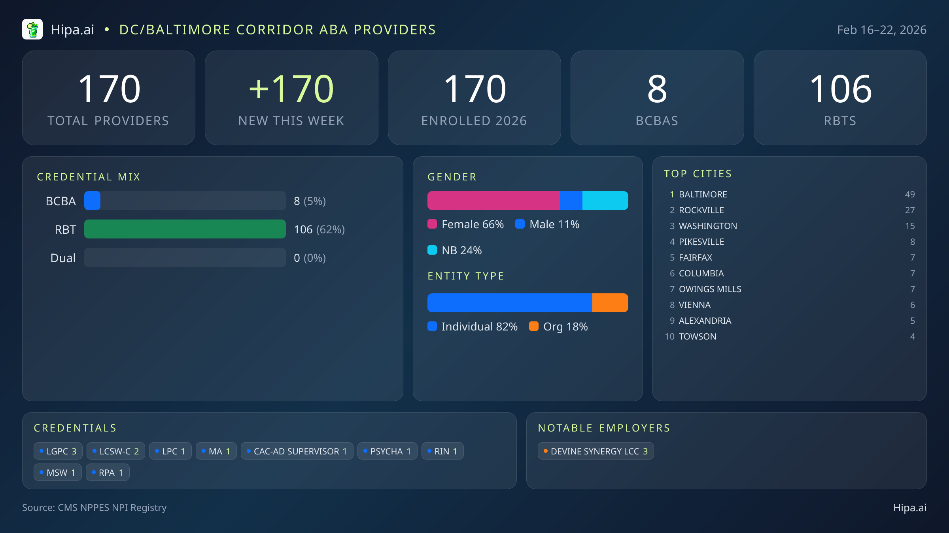Open the NOTABLE EMPLOYERS section header
Viewport: 949px width, 533px height.
tap(604, 428)
